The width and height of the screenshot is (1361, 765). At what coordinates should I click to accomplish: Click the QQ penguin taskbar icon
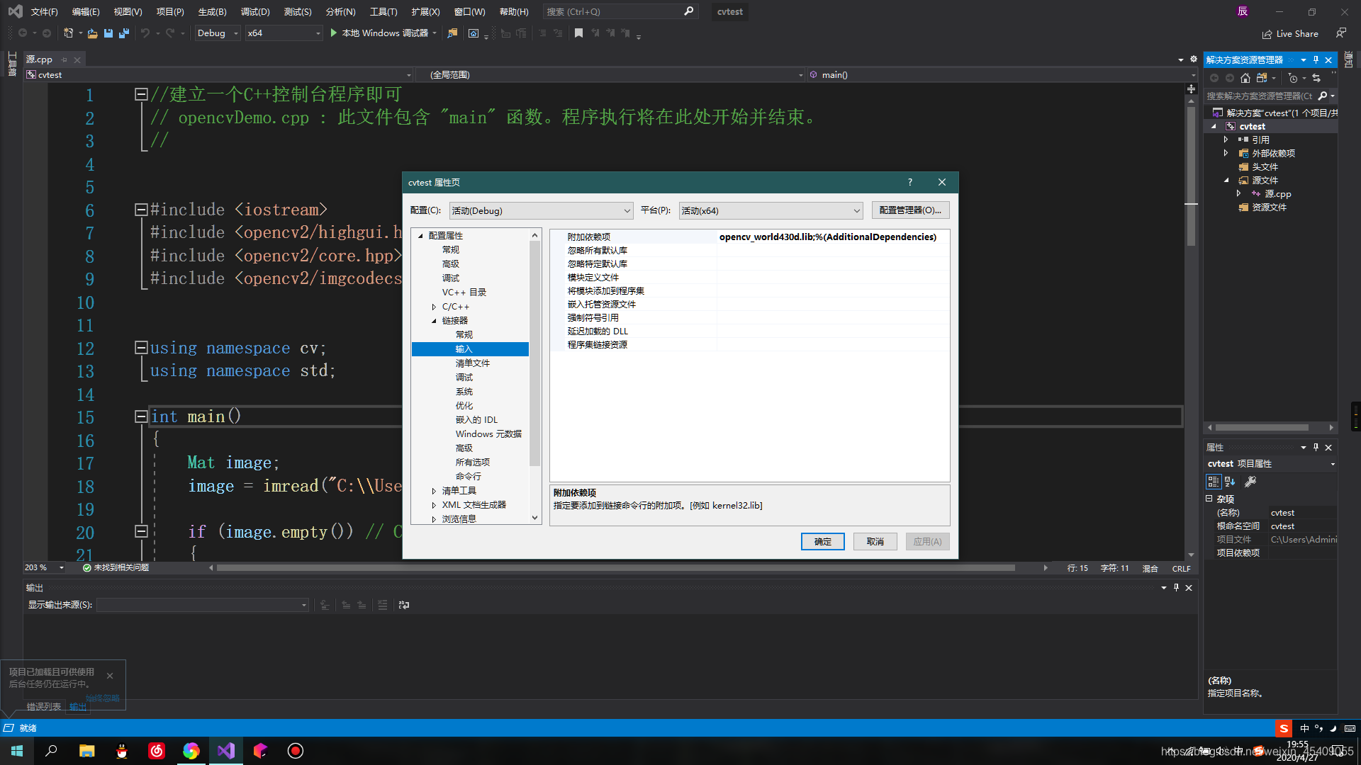point(121,751)
